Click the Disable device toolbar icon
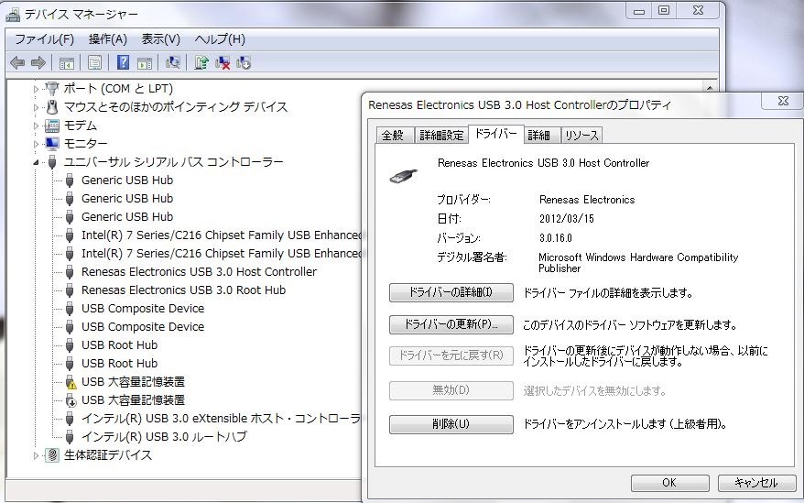Viewport: 804px width, 503px height. 244,62
